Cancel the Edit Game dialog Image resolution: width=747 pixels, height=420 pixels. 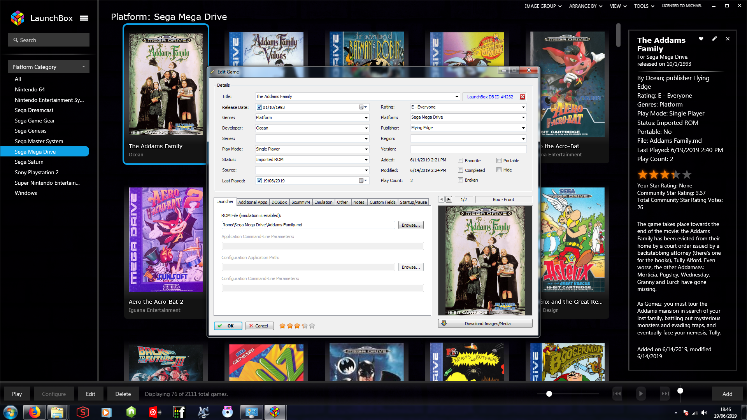[260, 326]
